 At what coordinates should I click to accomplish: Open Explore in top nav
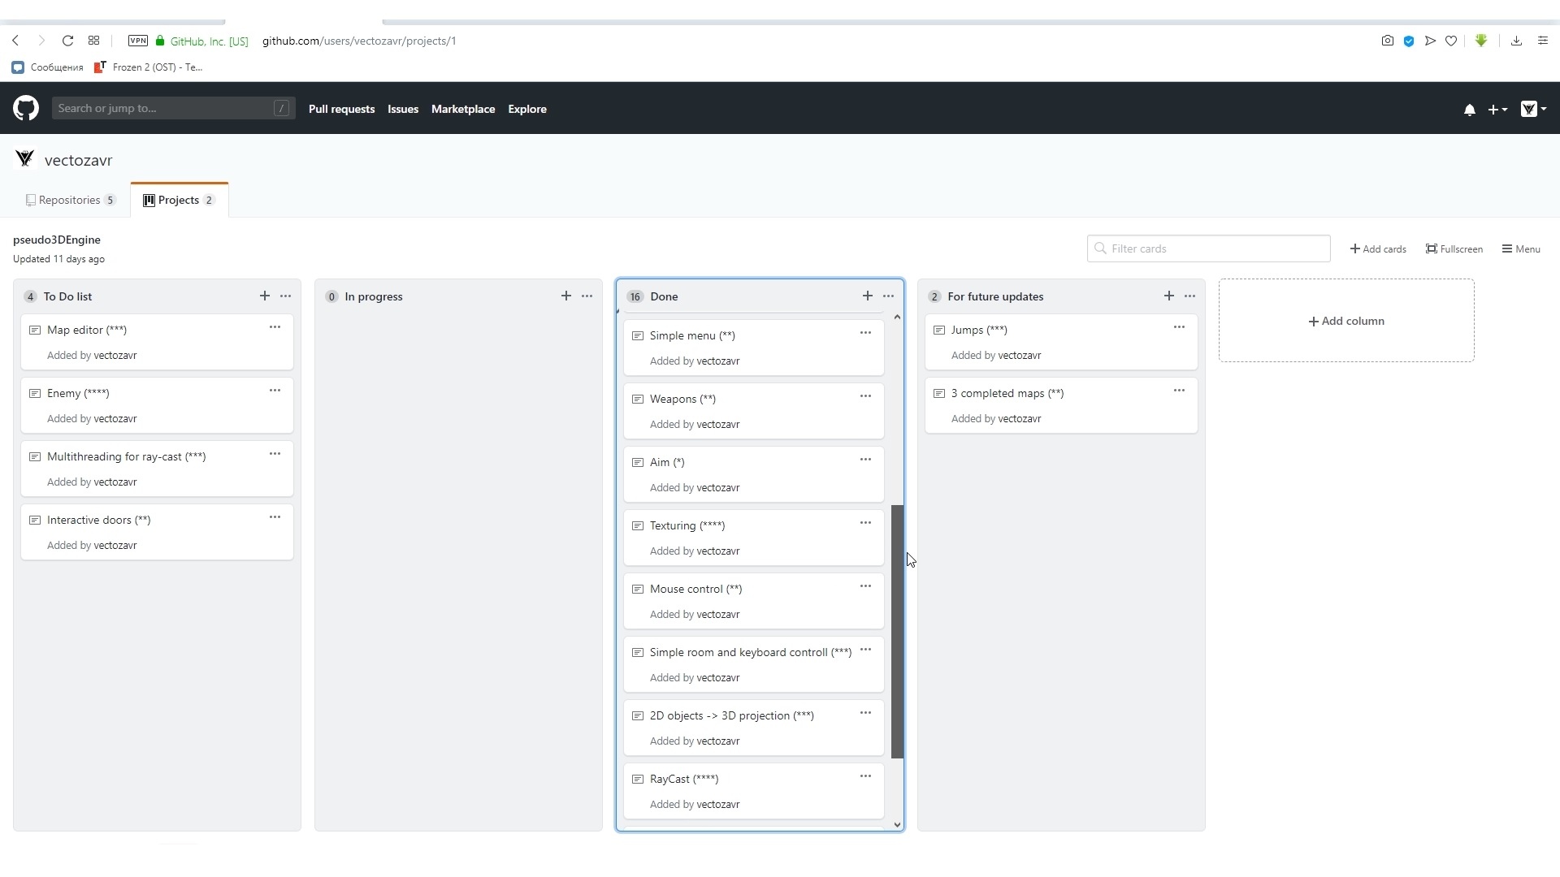point(527,109)
